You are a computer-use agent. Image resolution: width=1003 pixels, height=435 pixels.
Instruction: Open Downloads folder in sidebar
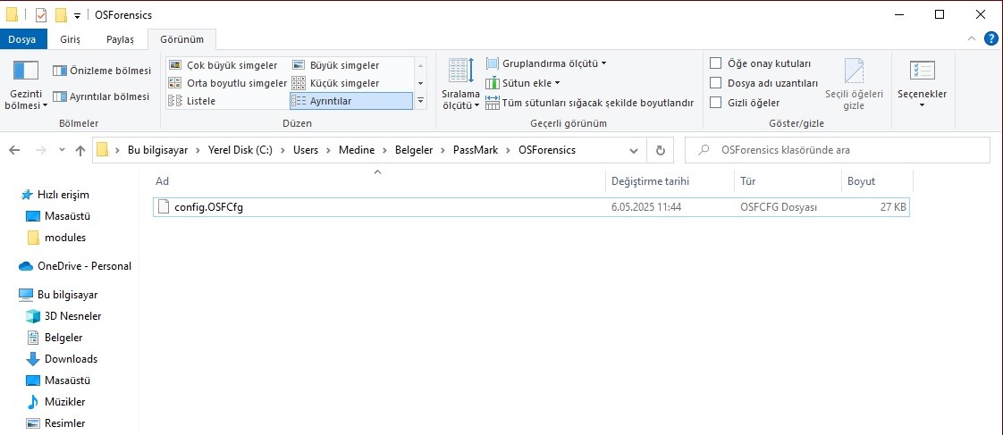62,359
